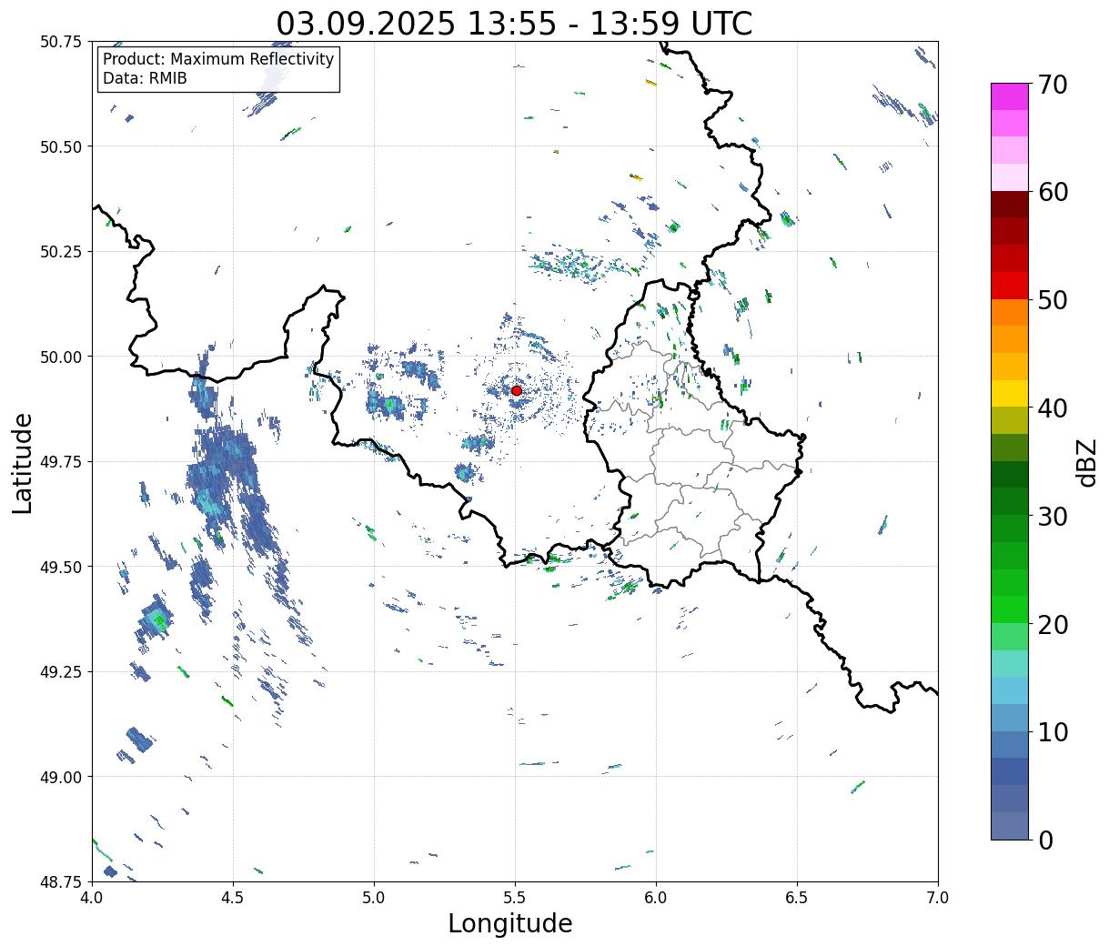This screenshot has height=946, width=1109.
Task: Click the 'Latitude' axis label
Action: 23,462
